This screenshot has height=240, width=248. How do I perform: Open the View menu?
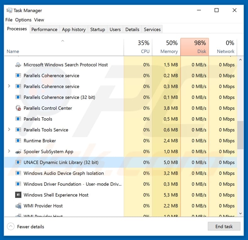39,20
